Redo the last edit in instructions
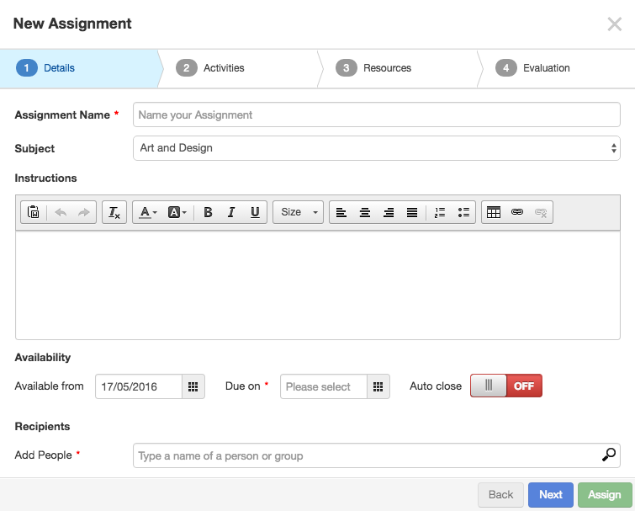This screenshot has width=635, height=511. pyautogui.click(x=84, y=212)
